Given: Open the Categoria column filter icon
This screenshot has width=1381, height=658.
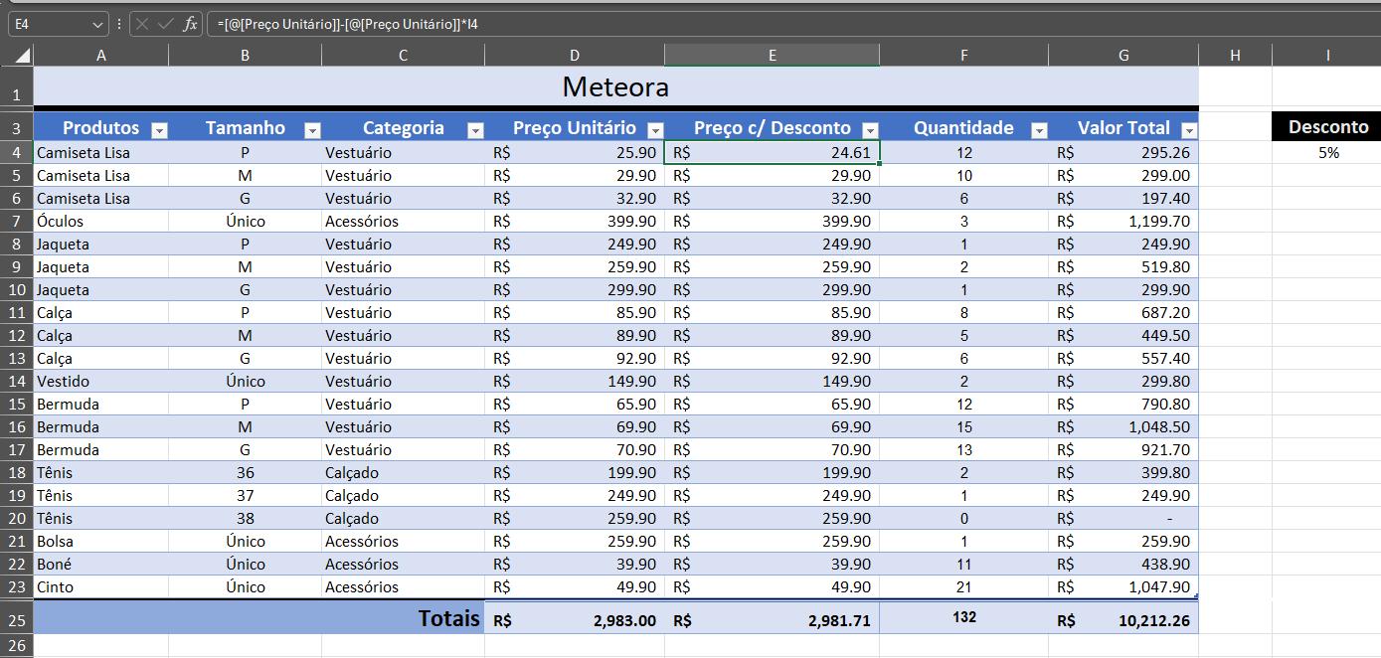Looking at the screenshot, I should pos(475,128).
